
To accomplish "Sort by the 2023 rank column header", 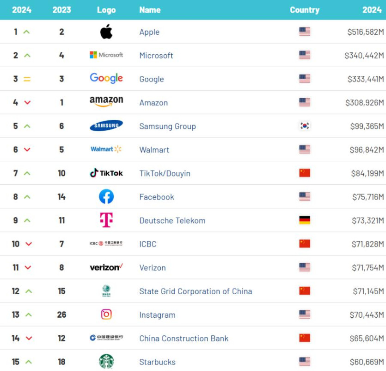I will coord(61,10).
